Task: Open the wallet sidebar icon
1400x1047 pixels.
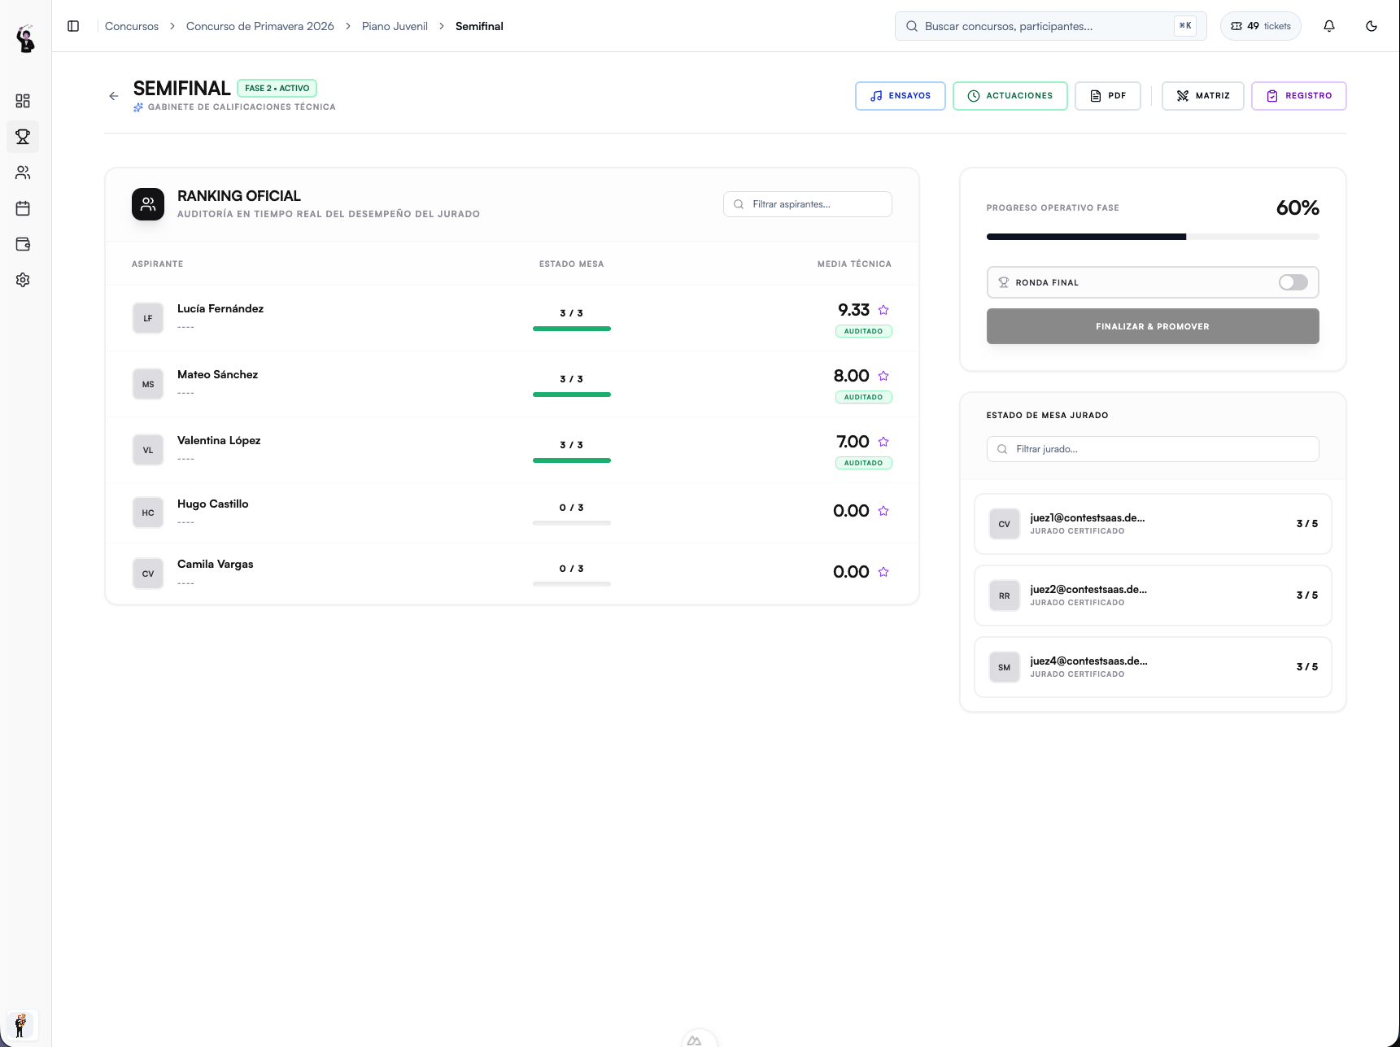Action: 23,244
